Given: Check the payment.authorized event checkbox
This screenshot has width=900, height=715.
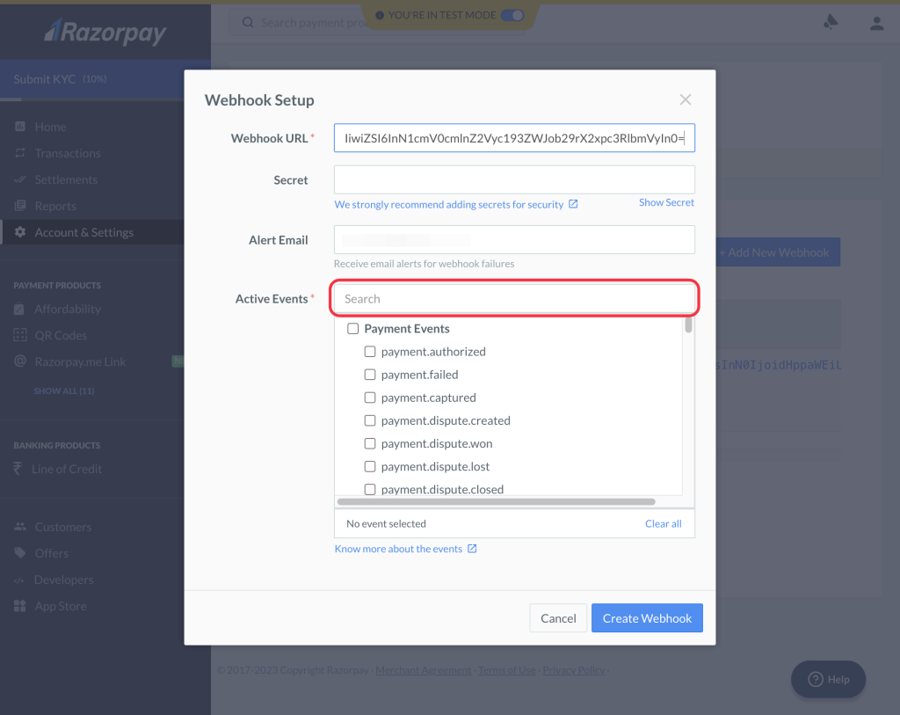Looking at the screenshot, I should (x=370, y=352).
